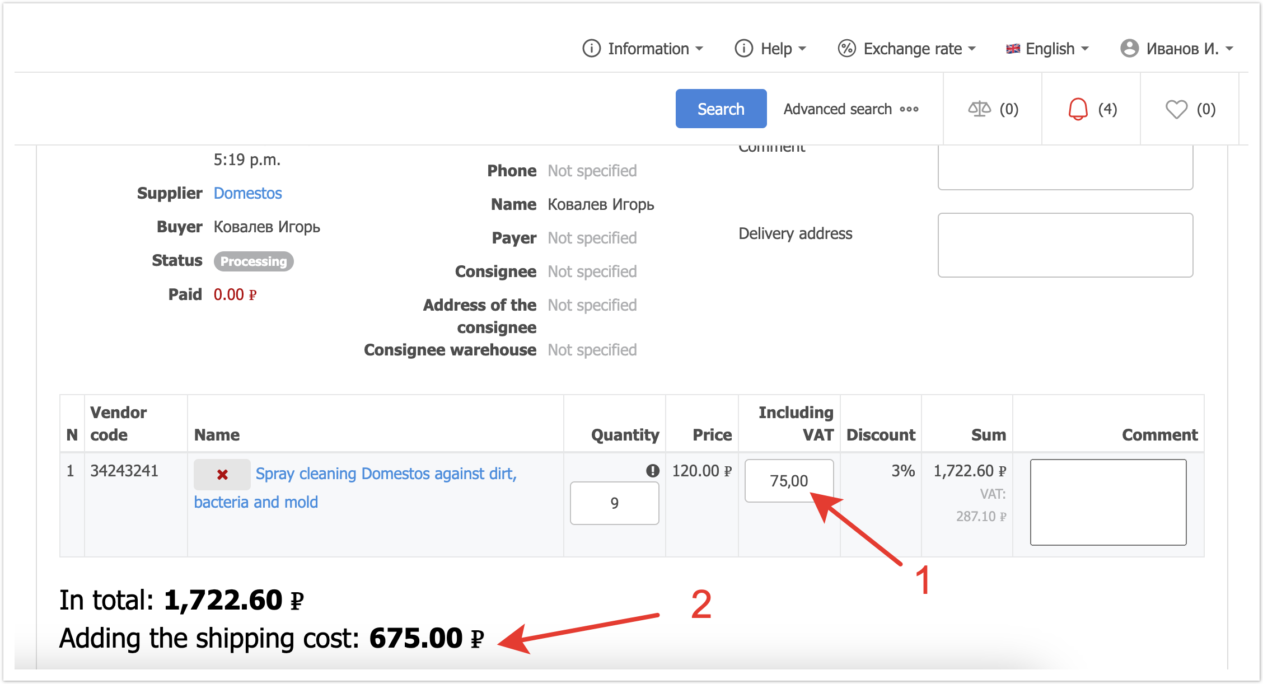Click the quantity warning info icon

click(x=652, y=471)
